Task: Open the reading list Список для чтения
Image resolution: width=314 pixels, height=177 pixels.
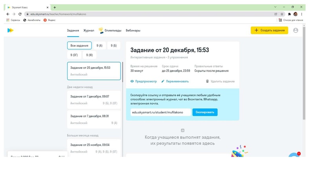Action: [x=291, y=20]
